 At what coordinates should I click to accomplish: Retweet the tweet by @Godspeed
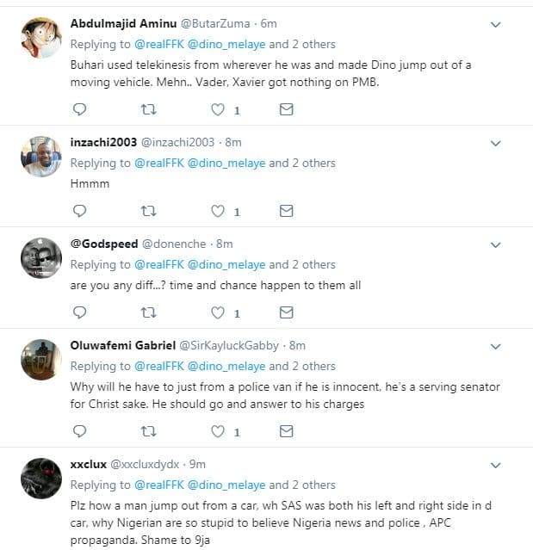(x=148, y=312)
